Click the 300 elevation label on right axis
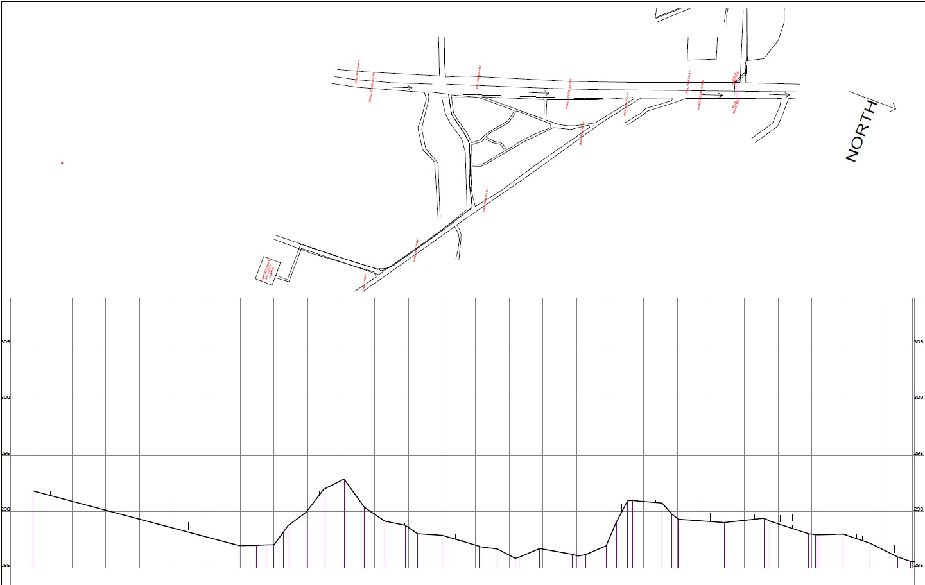 click(918, 398)
